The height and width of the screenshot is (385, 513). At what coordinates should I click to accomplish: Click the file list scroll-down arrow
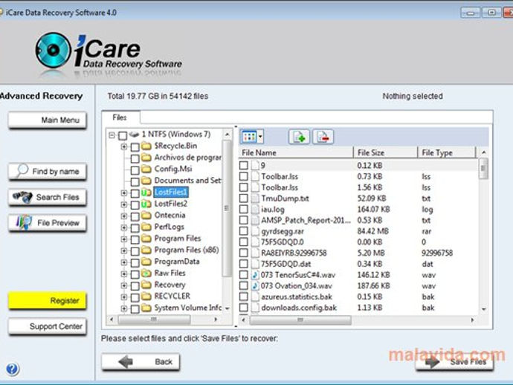coord(483,308)
